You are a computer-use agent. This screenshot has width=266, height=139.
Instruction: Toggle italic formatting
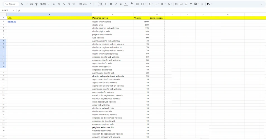pyautogui.click(x=116, y=4)
